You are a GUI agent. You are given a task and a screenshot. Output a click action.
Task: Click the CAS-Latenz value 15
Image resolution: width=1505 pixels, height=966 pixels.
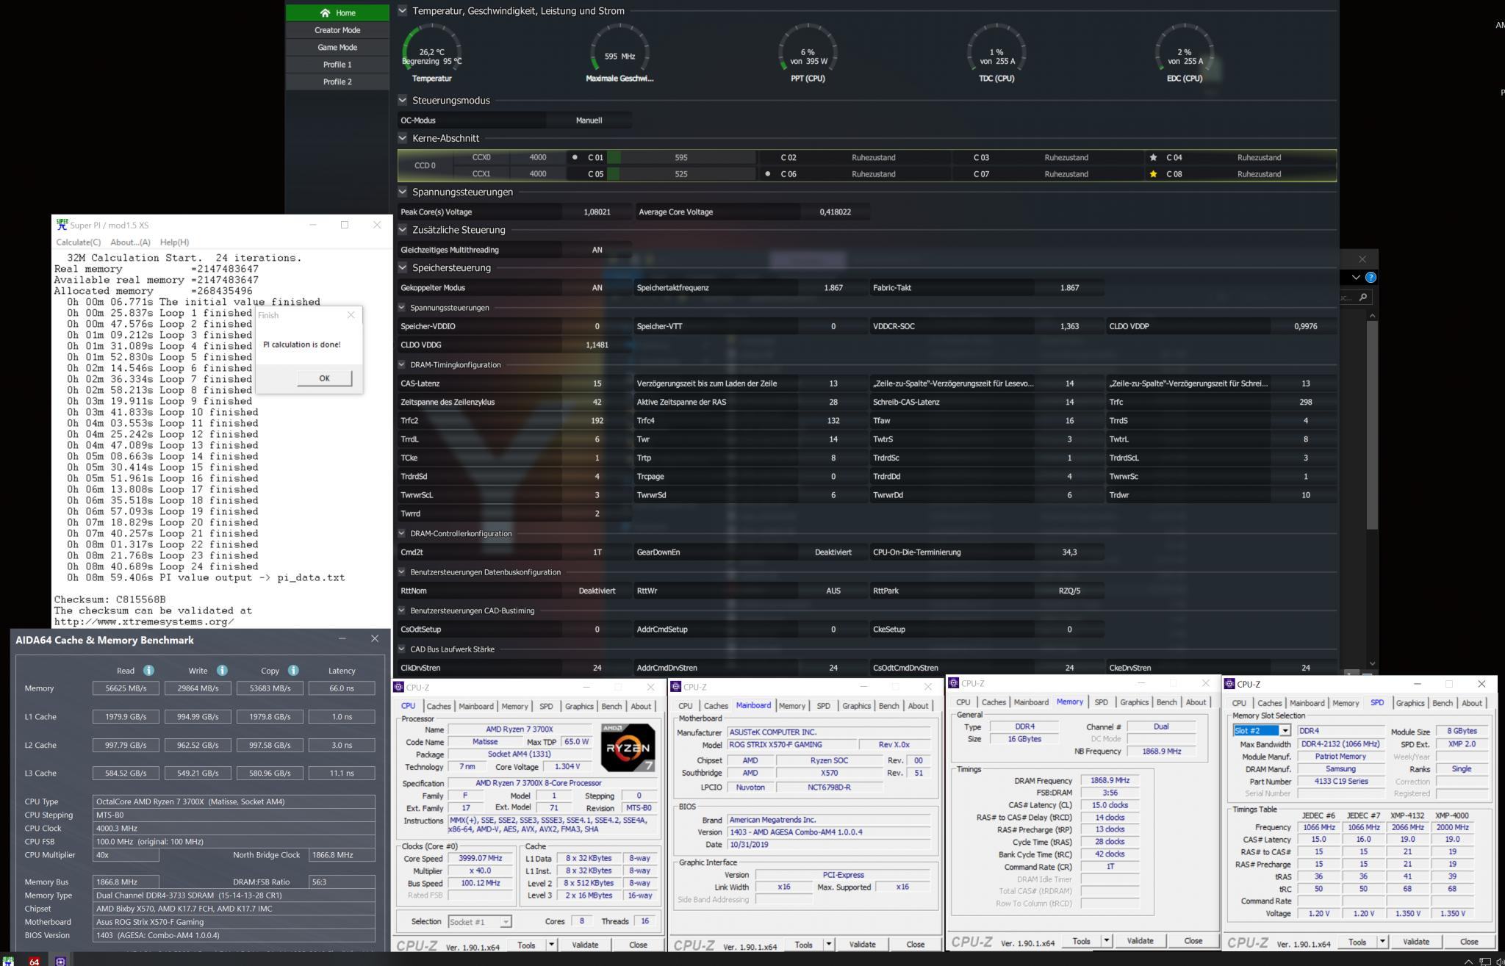pyautogui.click(x=597, y=383)
